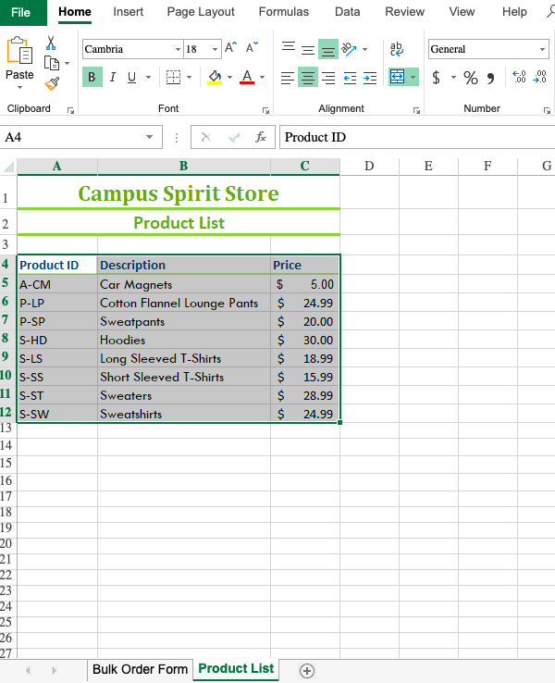
Task: Expand fill color dropdown arrow
Action: (x=229, y=77)
